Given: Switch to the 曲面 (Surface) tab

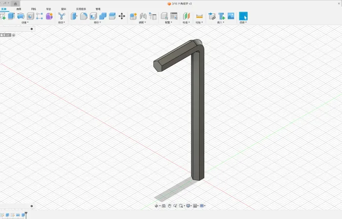Looking at the screenshot, I should [19, 9].
